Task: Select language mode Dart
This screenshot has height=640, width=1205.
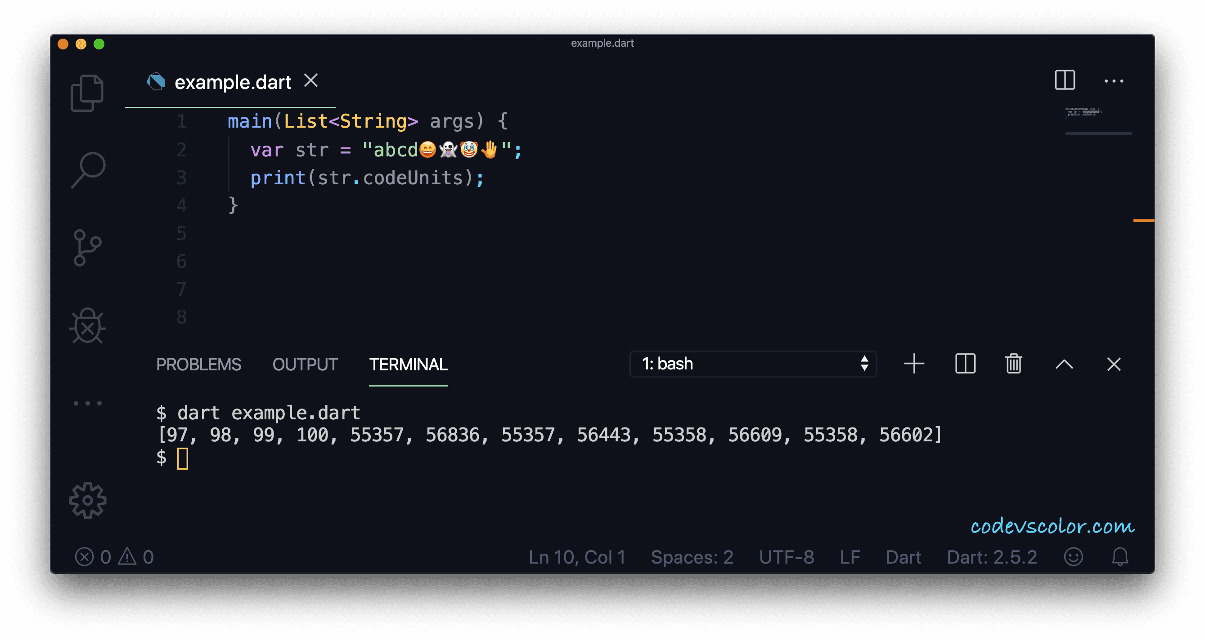Action: [903, 557]
